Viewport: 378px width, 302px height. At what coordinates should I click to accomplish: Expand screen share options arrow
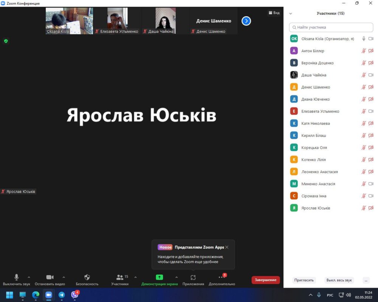[177, 277]
